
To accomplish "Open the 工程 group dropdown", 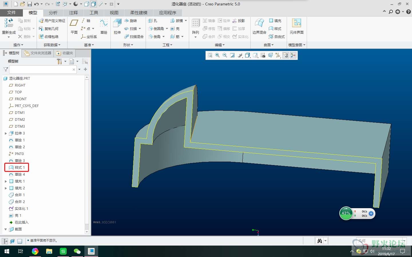I will [167, 45].
